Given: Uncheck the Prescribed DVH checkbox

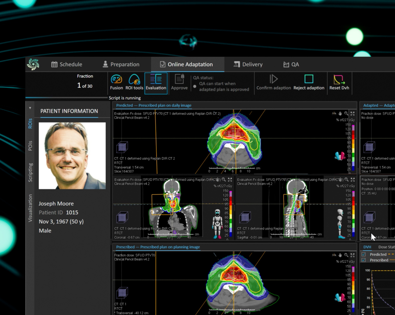Looking at the screenshot, I should click(x=363, y=260).
